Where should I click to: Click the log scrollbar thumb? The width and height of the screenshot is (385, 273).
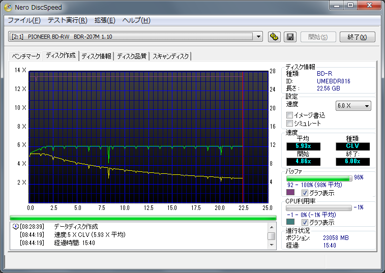tap(271, 236)
